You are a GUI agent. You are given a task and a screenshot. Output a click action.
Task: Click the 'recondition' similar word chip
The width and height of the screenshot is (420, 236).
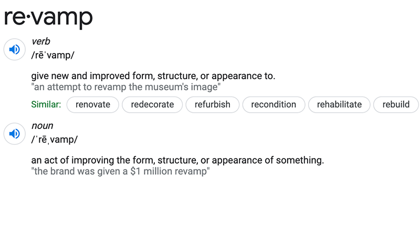(x=274, y=104)
